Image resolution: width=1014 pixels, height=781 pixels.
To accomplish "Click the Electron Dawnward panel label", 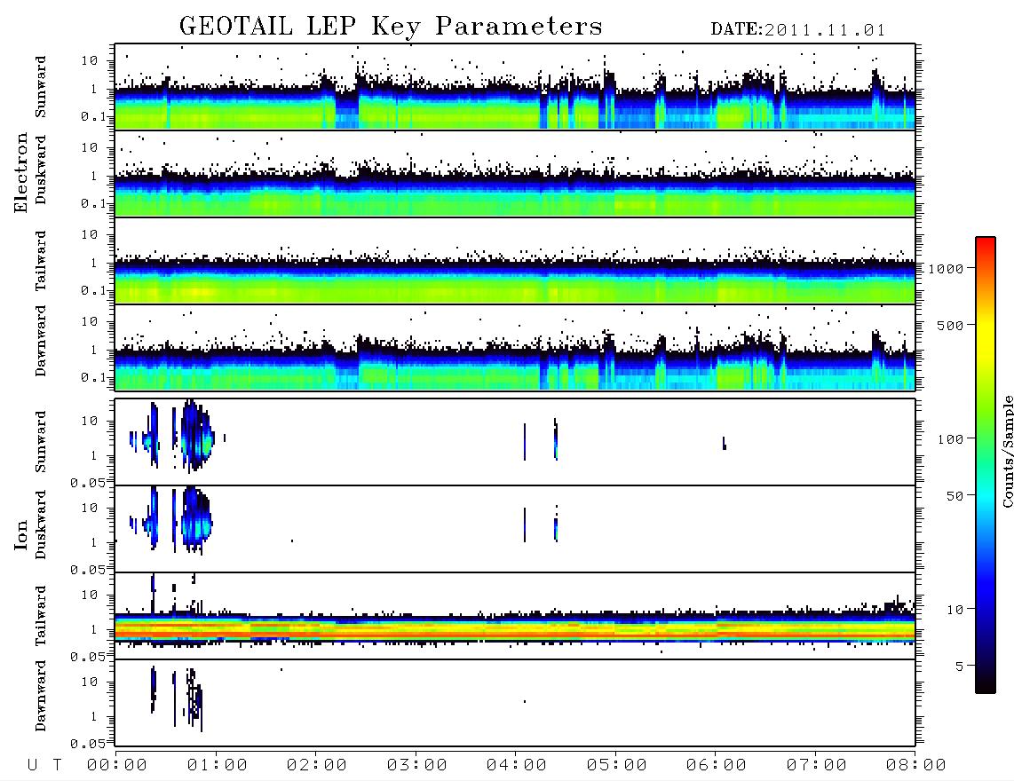I will [41, 341].
